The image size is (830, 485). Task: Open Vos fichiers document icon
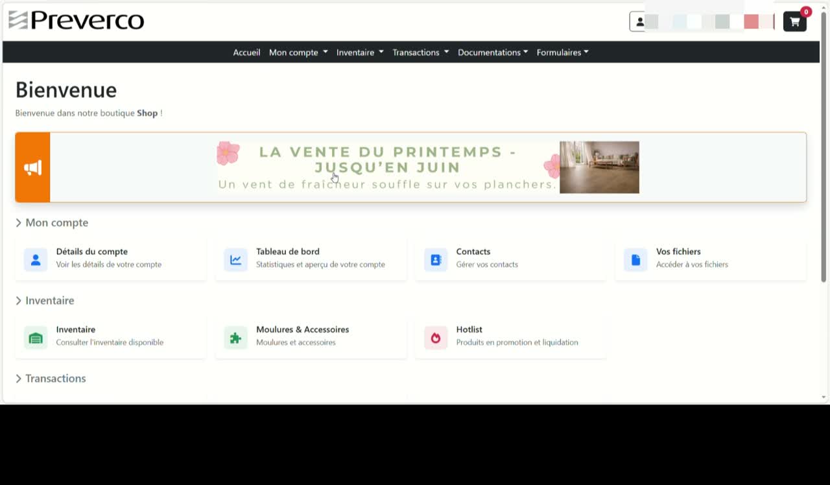pos(635,260)
